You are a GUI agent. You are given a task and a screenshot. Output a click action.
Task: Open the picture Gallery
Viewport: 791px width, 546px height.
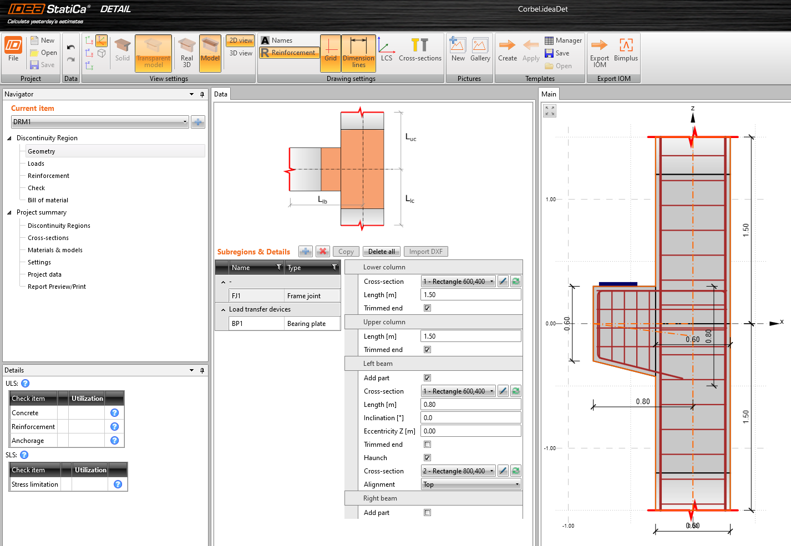[x=480, y=50]
